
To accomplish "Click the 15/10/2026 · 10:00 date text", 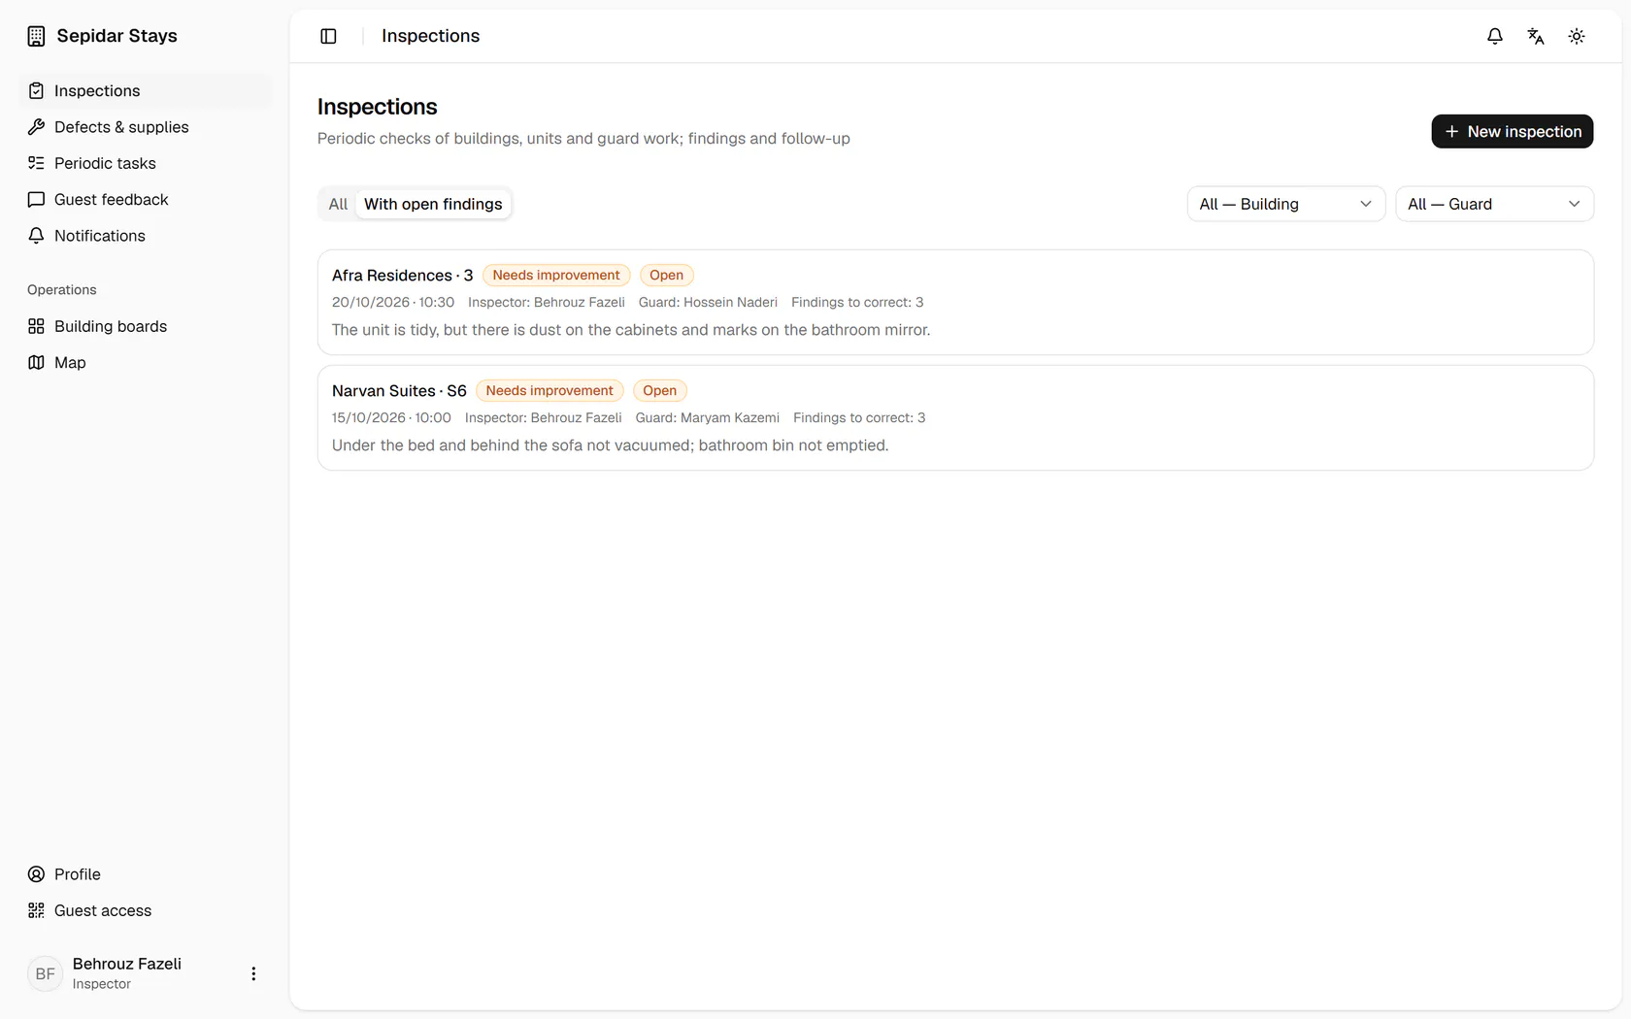I will coord(391,417).
